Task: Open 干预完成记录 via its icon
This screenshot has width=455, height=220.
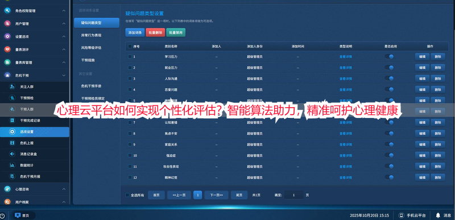Action: 12,120
